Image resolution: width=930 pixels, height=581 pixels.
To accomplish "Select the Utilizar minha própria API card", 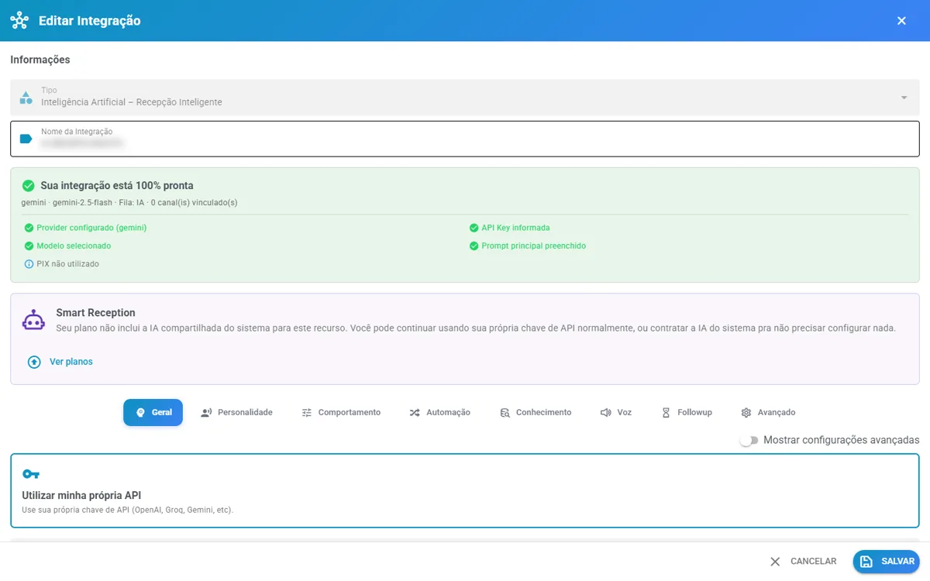I will [x=465, y=490].
